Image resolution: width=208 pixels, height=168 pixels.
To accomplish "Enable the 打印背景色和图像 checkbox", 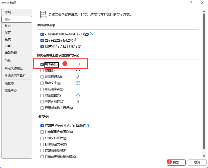I will (42, 132).
